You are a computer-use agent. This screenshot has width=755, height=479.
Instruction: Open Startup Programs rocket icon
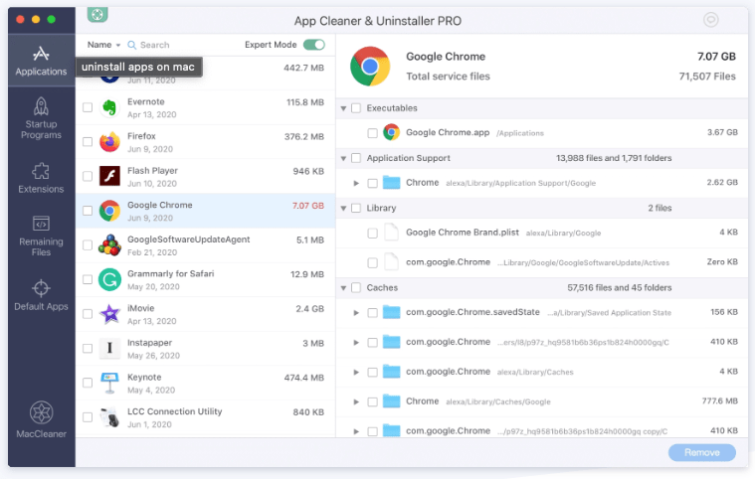pyautogui.click(x=41, y=106)
